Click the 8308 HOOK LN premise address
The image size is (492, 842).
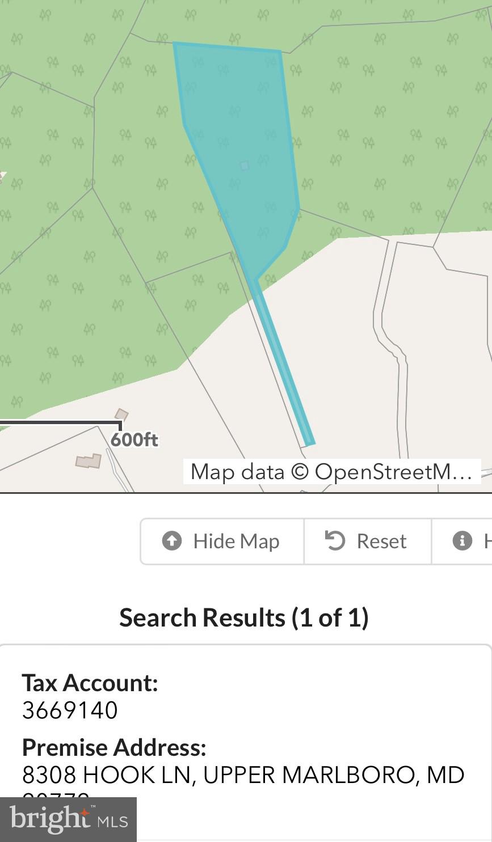tap(243, 775)
